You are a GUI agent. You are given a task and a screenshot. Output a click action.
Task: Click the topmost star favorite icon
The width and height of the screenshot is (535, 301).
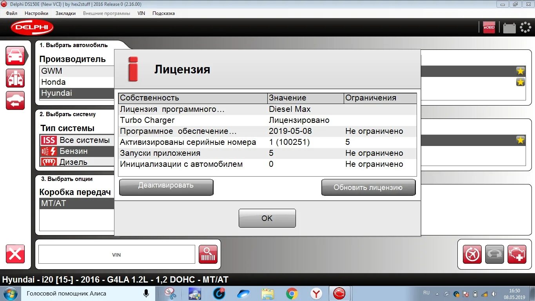tap(520, 71)
